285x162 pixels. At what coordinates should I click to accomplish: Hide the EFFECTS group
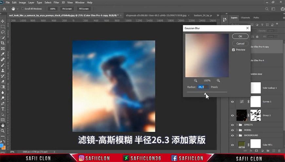click(x=232, y=125)
